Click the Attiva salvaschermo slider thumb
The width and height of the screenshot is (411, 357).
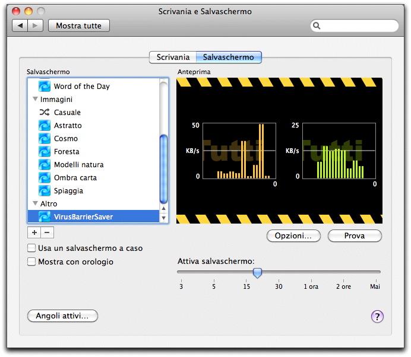tap(257, 273)
